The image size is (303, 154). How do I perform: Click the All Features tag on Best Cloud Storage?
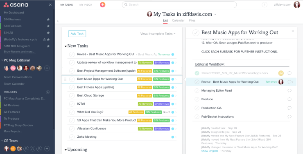[144, 96]
